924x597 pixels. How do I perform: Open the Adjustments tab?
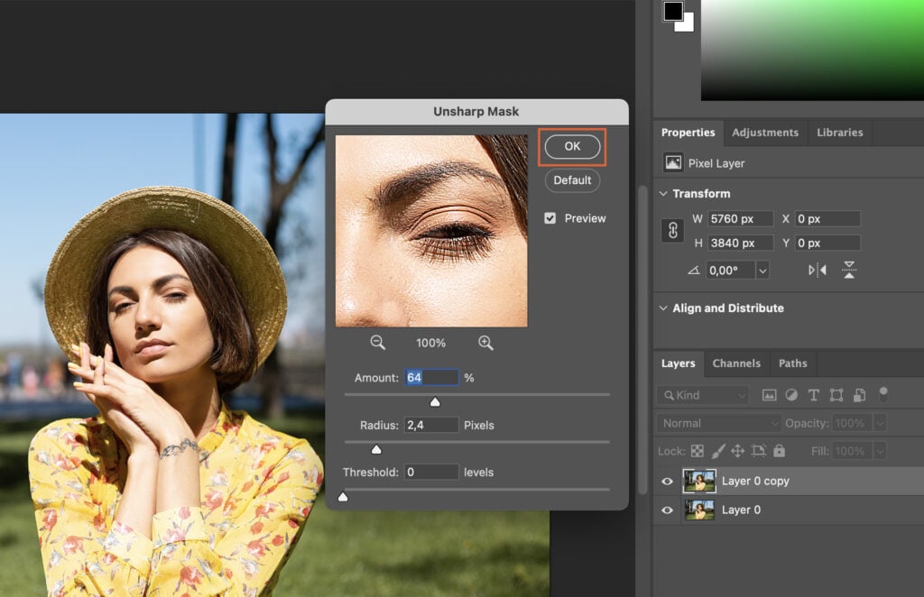[765, 132]
